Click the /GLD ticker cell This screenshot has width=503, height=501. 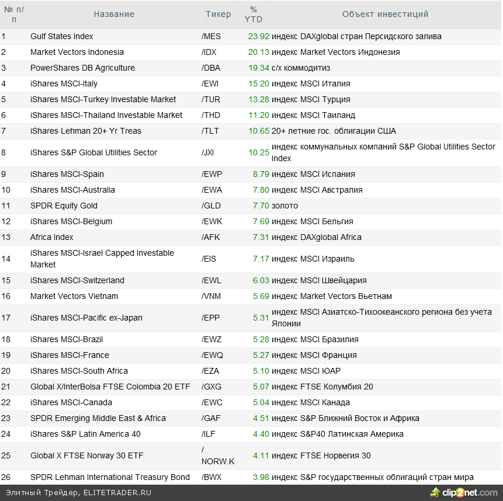[211, 206]
